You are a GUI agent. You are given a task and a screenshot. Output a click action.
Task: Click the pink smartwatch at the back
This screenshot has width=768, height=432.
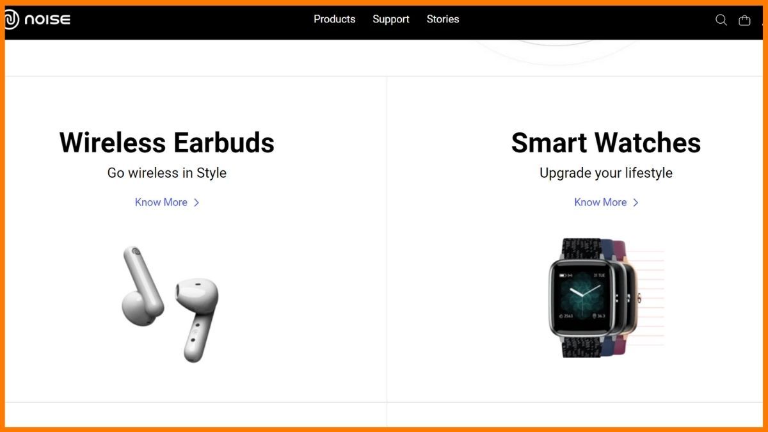point(630,296)
